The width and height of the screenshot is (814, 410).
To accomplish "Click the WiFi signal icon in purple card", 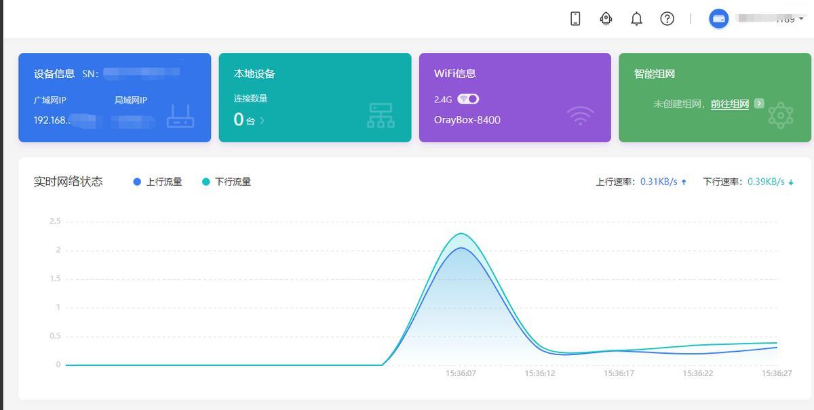I will click(x=580, y=117).
